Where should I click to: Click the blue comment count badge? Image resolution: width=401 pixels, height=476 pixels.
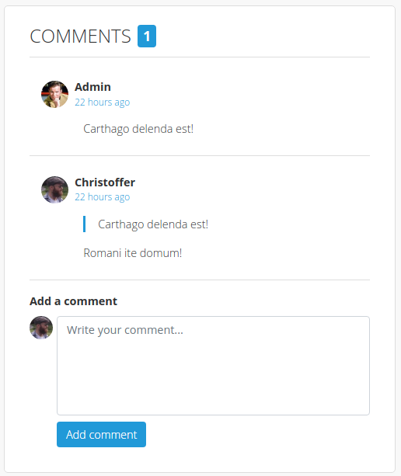tap(147, 36)
